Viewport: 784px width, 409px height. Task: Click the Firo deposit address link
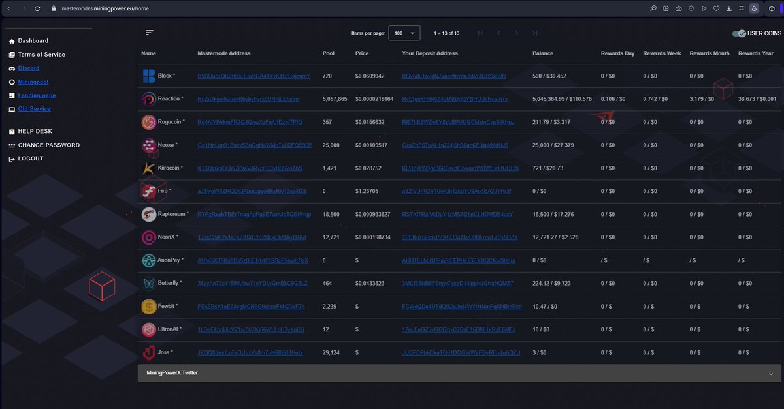(457, 191)
